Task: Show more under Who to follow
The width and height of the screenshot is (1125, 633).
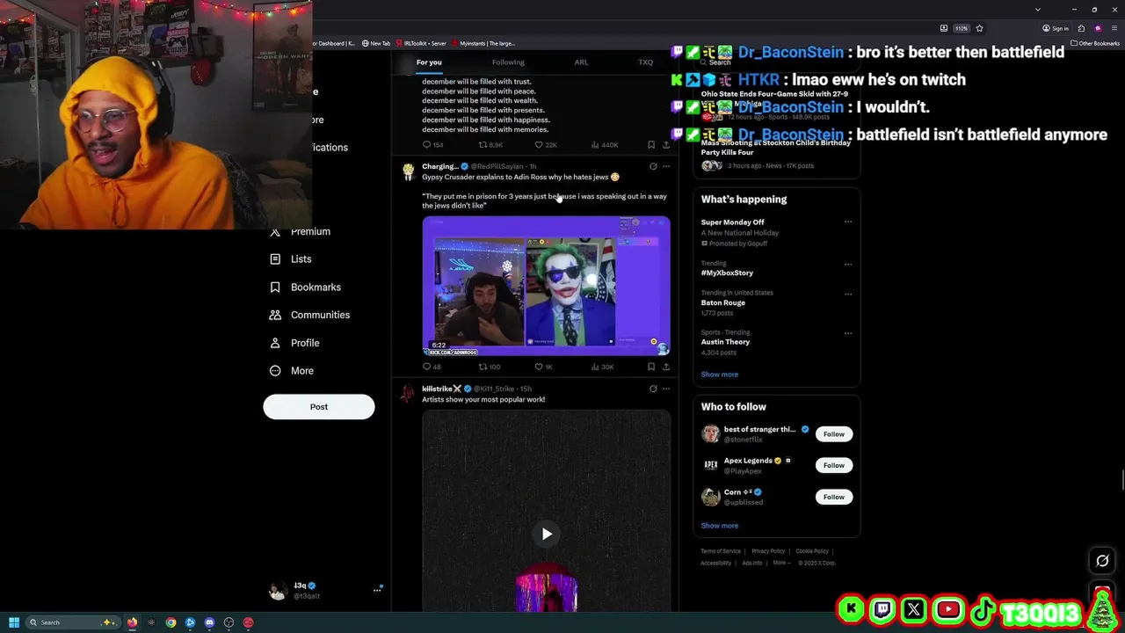Action: [720, 526]
